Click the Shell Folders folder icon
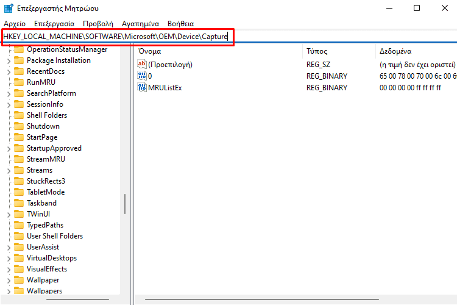Viewport: 457px width, 305px height. (19, 115)
